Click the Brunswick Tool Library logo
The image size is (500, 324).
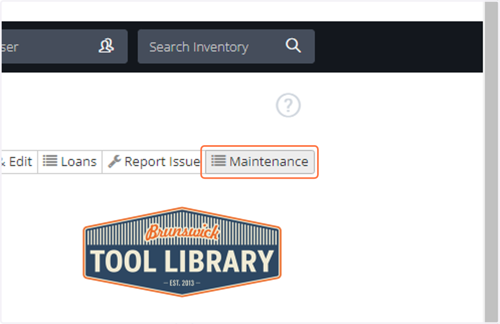tap(182, 252)
